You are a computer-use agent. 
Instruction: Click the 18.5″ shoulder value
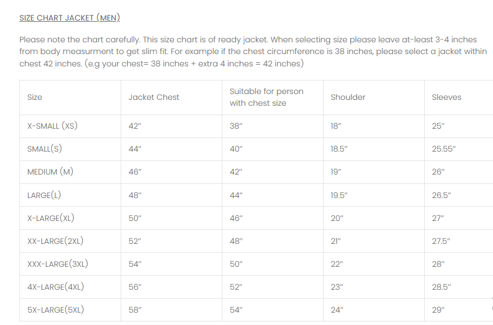pyautogui.click(x=339, y=149)
